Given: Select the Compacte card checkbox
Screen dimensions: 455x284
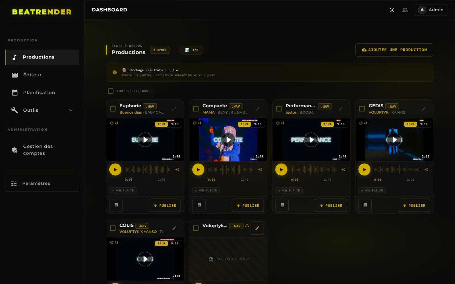Looking at the screenshot, I should click(196, 109).
